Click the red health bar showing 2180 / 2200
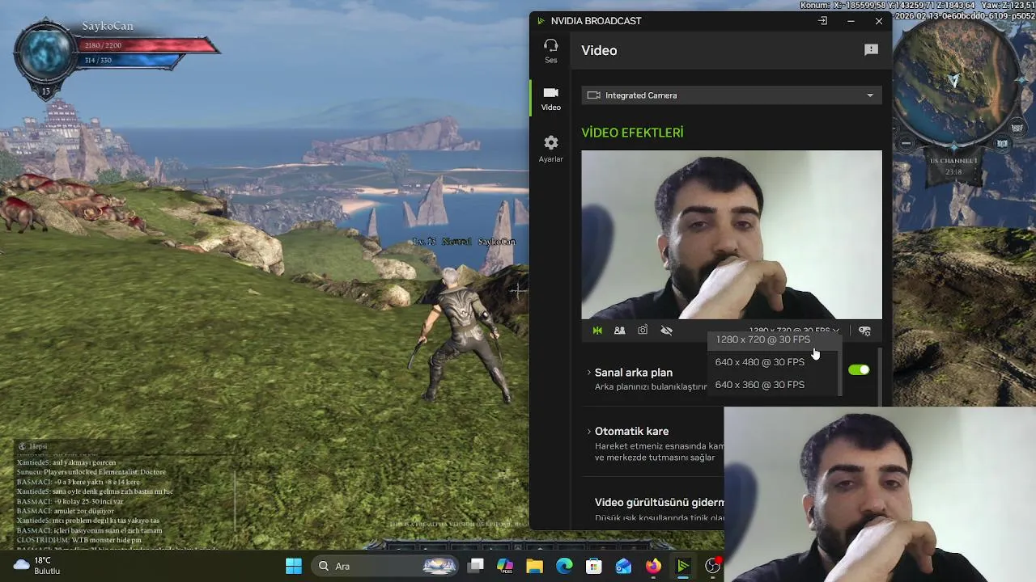 147,45
